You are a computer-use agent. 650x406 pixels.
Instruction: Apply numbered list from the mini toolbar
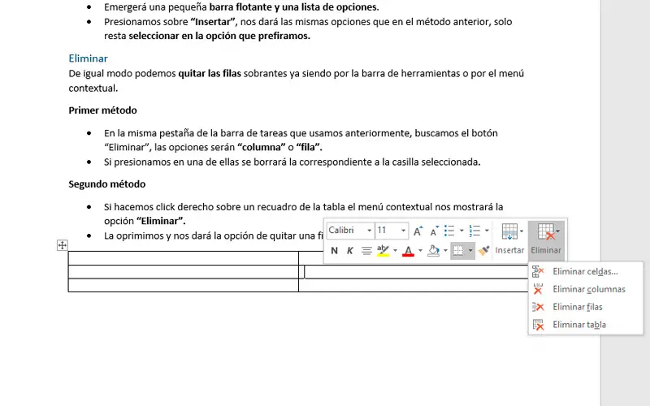[474, 231]
